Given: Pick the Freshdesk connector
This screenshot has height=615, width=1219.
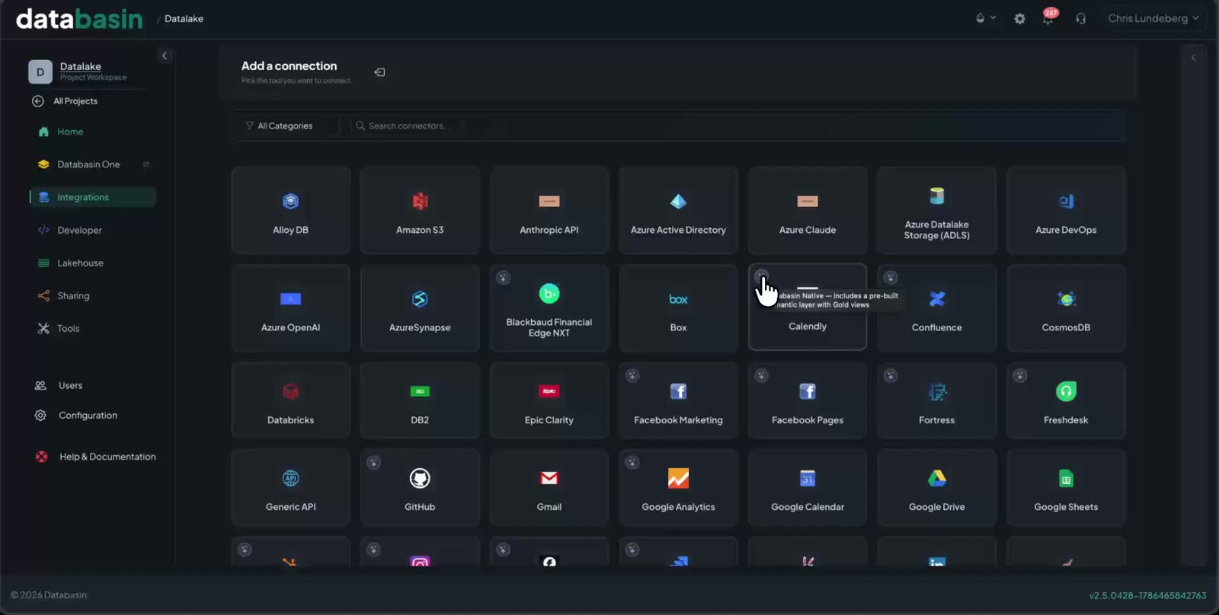Looking at the screenshot, I should coord(1066,400).
